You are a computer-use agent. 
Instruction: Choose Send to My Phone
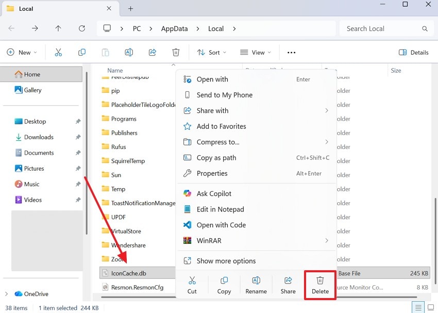coord(256,95)
